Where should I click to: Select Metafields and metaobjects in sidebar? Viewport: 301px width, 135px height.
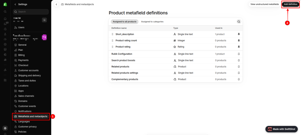pyautogui.click(x=31, y=117)
